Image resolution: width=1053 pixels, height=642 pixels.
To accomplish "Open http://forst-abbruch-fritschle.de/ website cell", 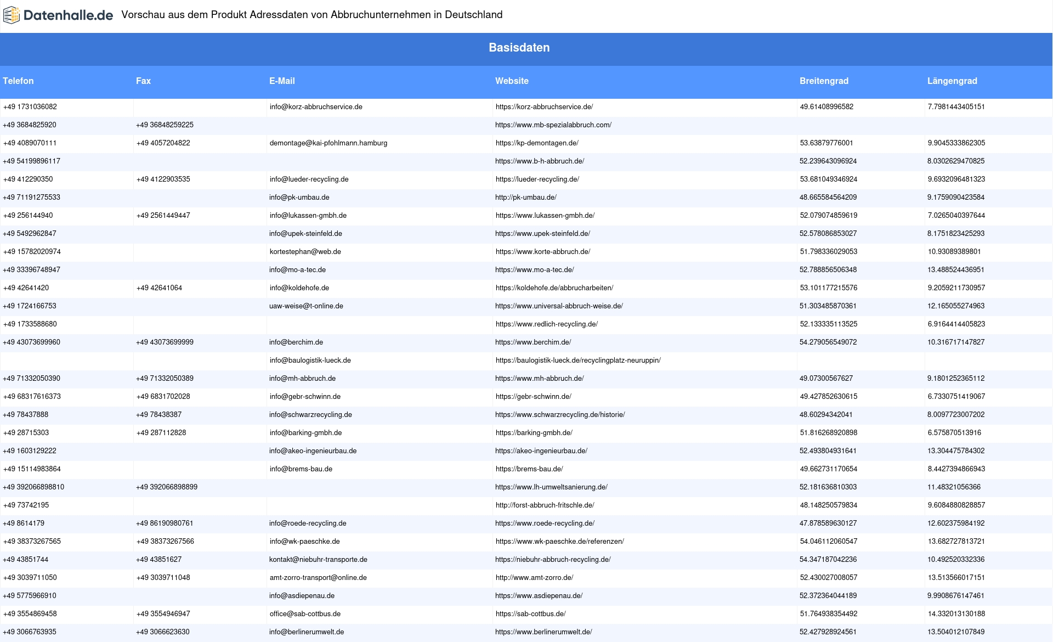I will 545,505.
